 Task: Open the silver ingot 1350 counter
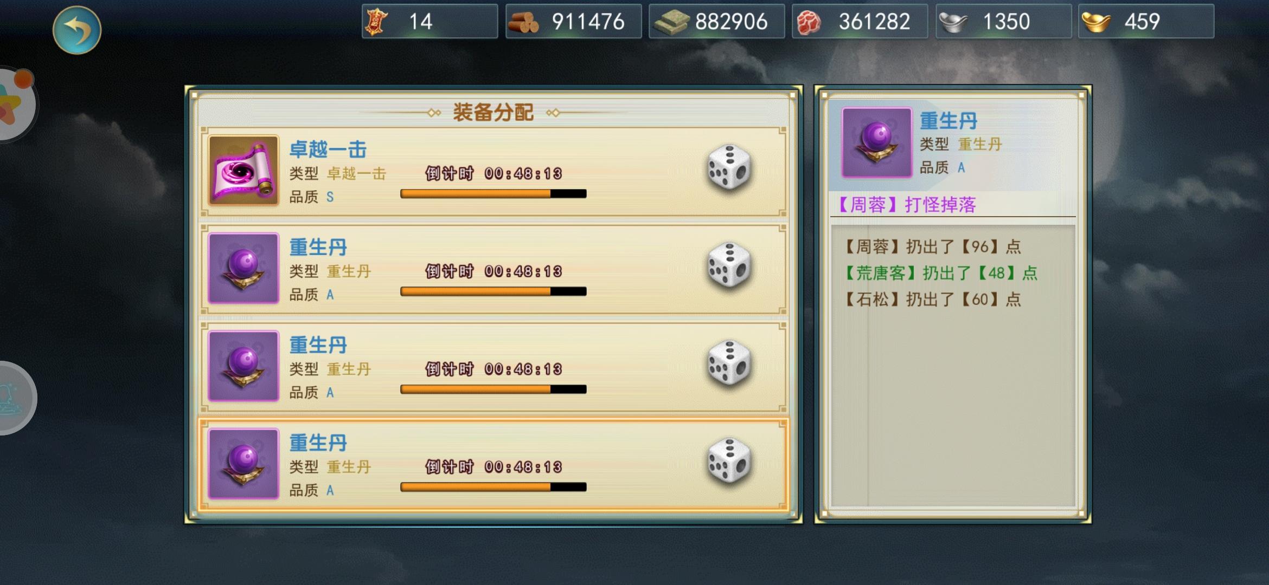[x=1003, y=22]
